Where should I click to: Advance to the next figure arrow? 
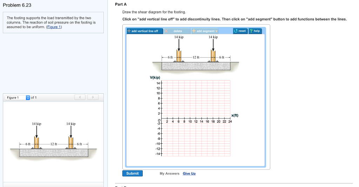(x=93, y=97)
